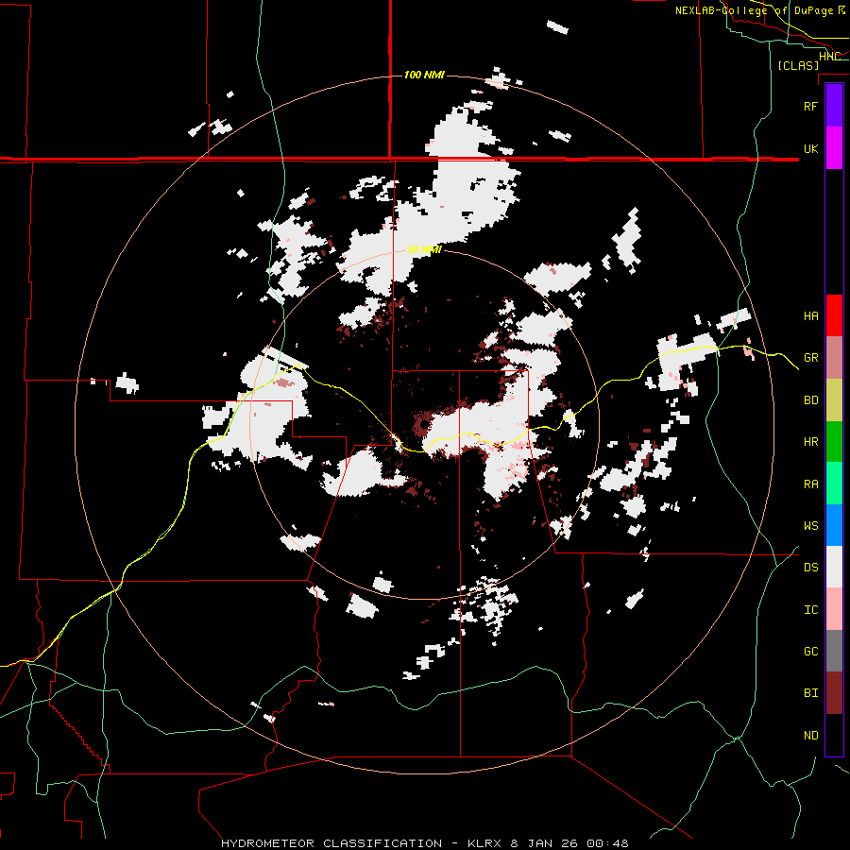Screen dimensions: 850x850
Task: Select the "BD" legend label
Action: (x=810, y=400)
